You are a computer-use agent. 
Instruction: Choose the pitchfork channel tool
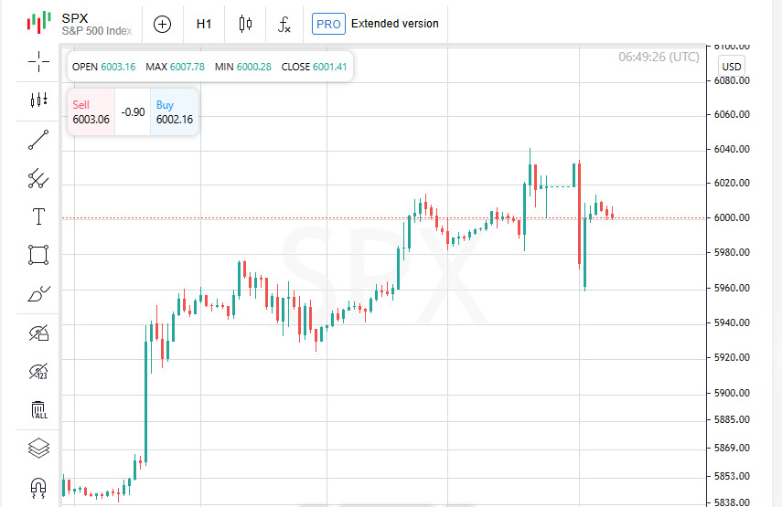click(x=38, y=178)
